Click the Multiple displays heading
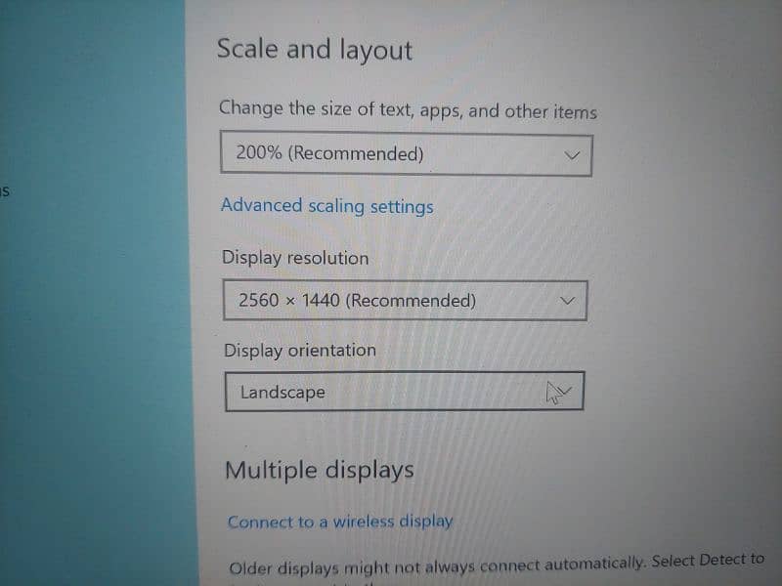782x586 pixels. point(319,470)
